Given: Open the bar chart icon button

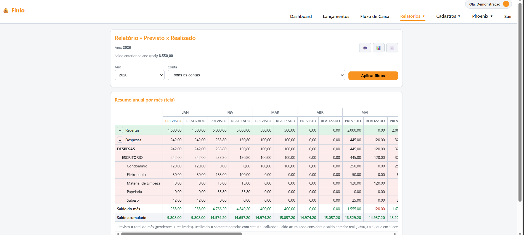Looking at the screenshot, I should (379, 48).
